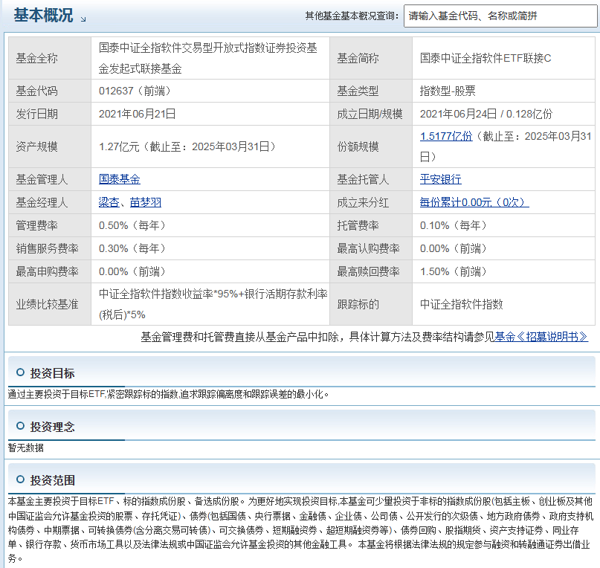Click the 成立日期/规模 row label
The height and width of the screenshot is (568, 600).
point(370,114)
